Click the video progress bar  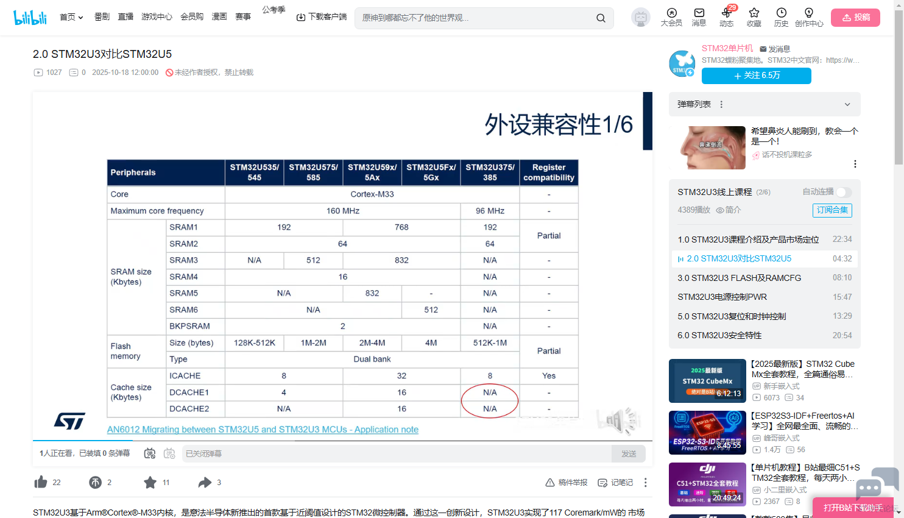tap(342, 440)
